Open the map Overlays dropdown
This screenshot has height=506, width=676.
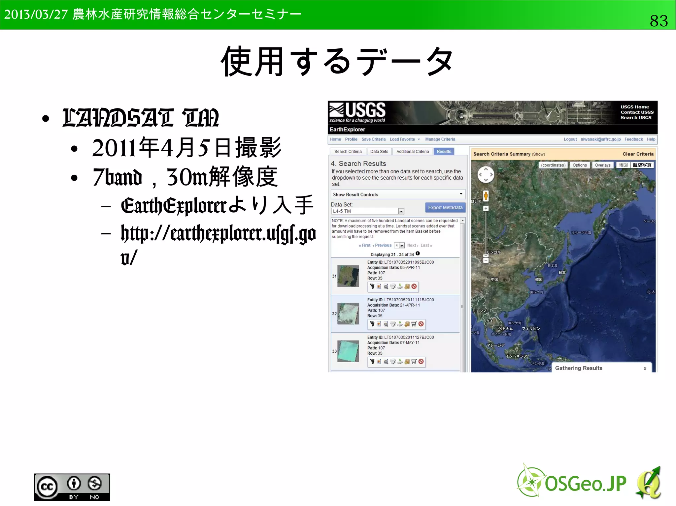coord(603,165)
